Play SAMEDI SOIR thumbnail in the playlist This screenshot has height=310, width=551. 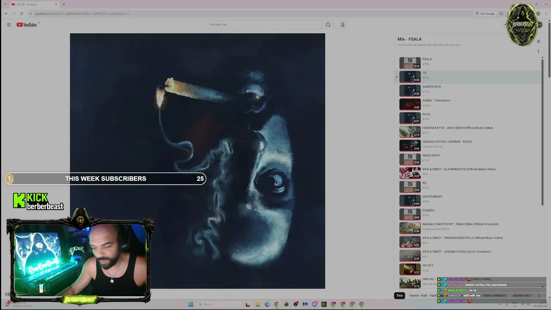(410, 90)
